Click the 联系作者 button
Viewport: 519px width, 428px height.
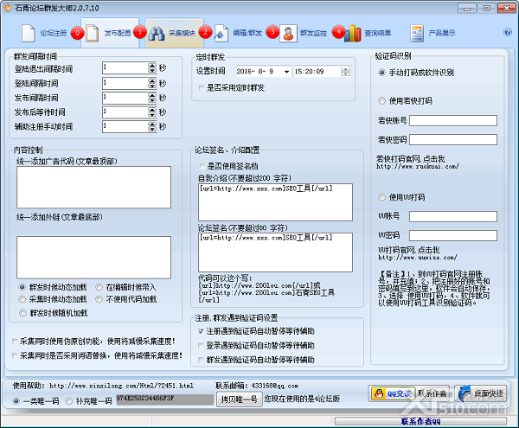432,393
